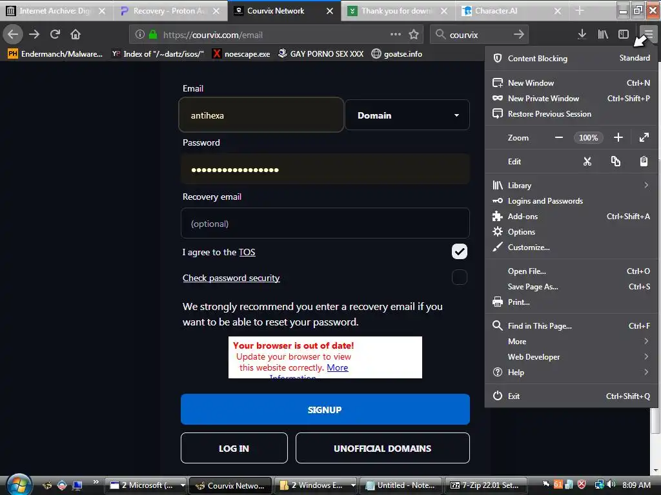661x495 pixels.
Task: Cut selection with the scissors icon
Action: tap(587, 162)
